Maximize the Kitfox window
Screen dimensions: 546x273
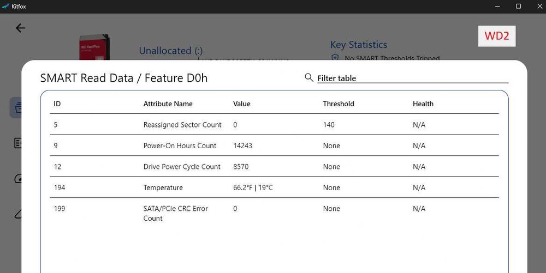pos(518,6)
